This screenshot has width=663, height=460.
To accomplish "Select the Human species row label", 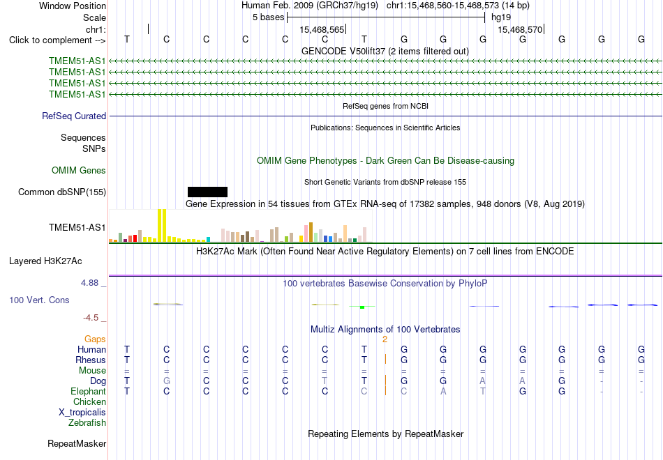I will pyautogui.click(x=91, y=350).
